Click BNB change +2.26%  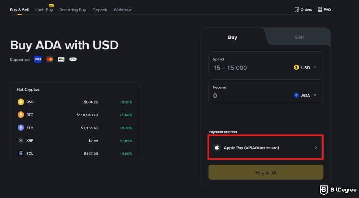point(126,102)
